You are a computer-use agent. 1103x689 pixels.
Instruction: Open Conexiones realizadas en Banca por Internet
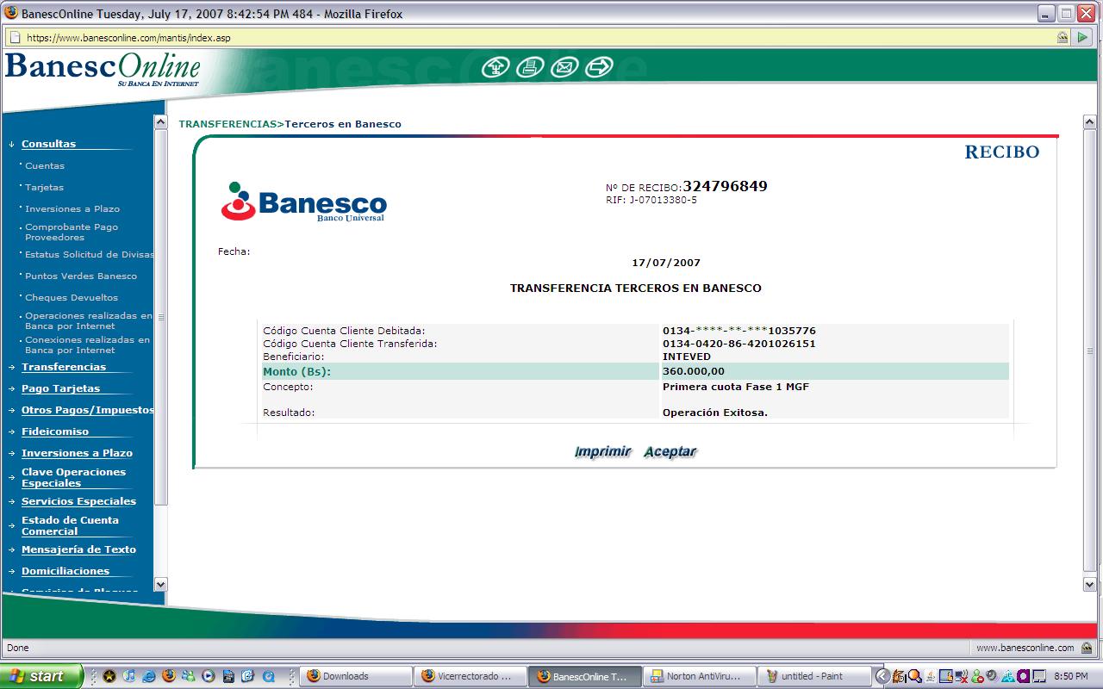87,344
